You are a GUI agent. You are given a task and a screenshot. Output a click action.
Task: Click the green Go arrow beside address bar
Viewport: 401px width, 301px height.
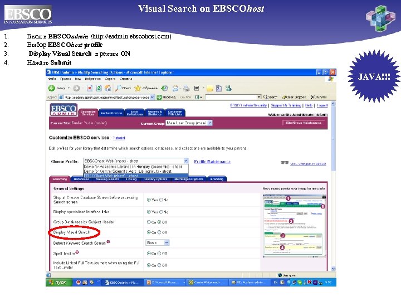click(159, 97)
